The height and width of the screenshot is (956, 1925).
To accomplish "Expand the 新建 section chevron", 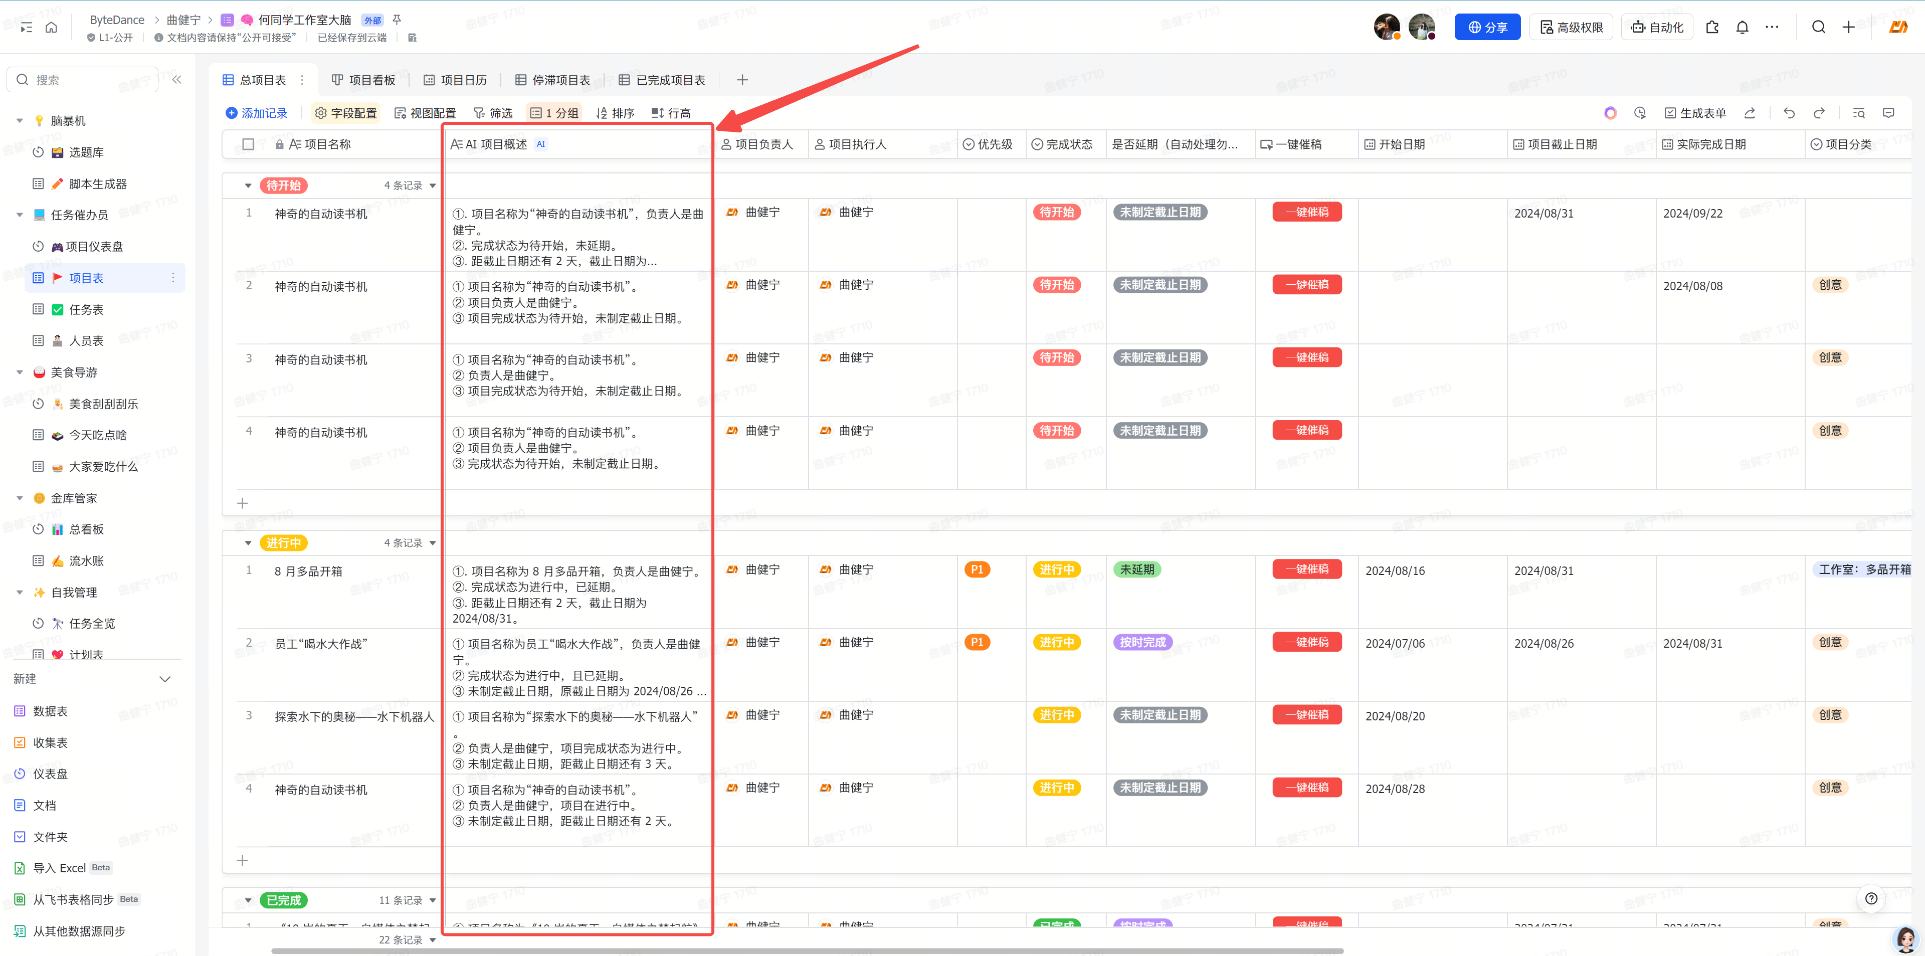I will pos(165,679).
